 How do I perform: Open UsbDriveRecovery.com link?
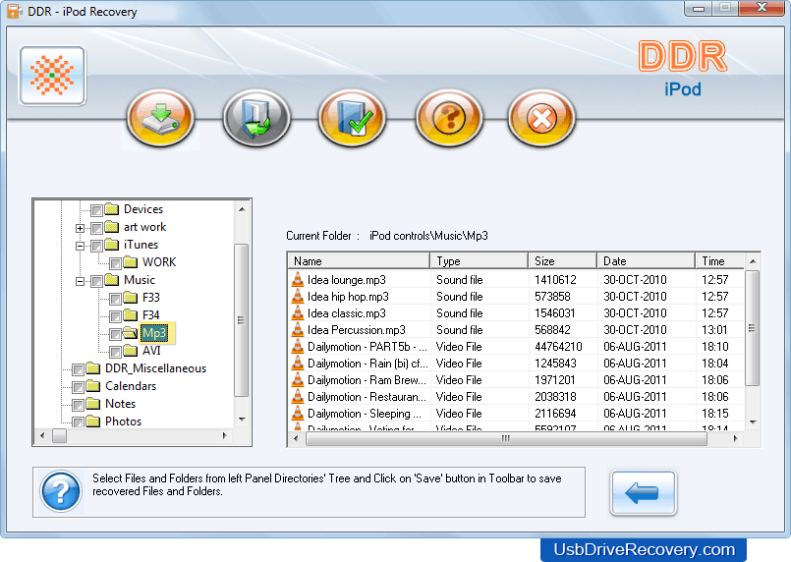coord(645,549)
